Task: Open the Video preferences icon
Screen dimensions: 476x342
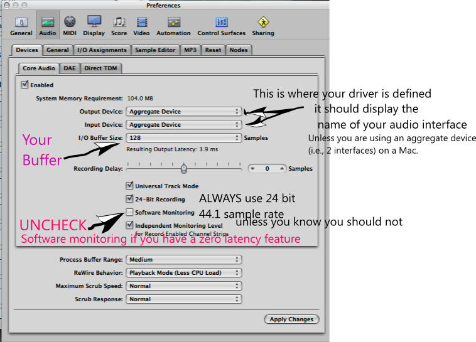Action: click(141, 26)
